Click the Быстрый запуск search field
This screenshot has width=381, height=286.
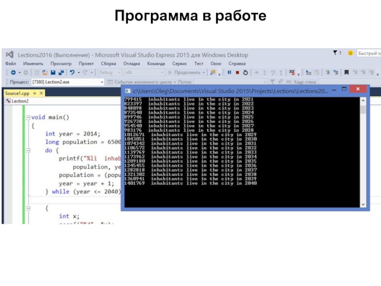click(x=369, y=53)
